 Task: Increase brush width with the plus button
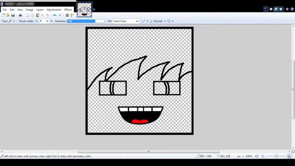point(52,21)
